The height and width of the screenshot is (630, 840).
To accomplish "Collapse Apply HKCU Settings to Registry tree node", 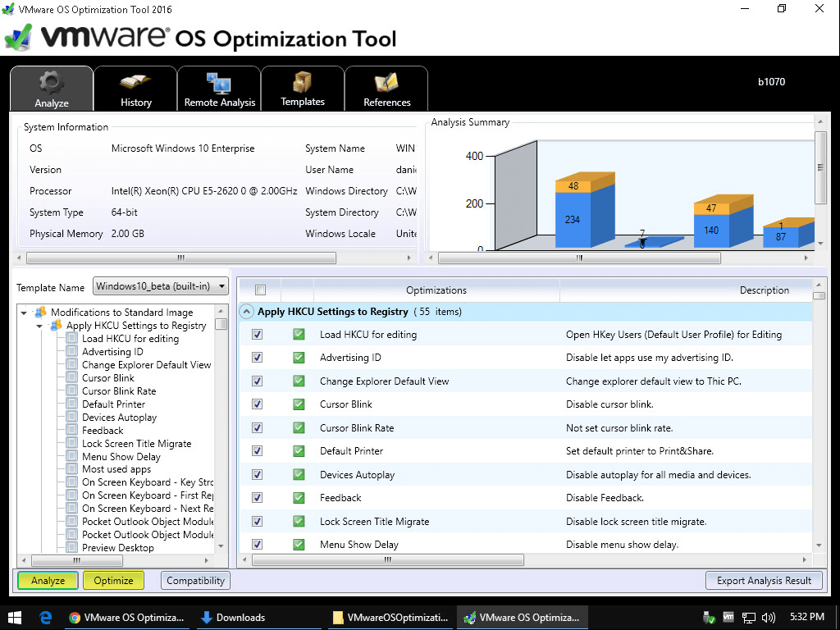I will (x=39, y=326).
